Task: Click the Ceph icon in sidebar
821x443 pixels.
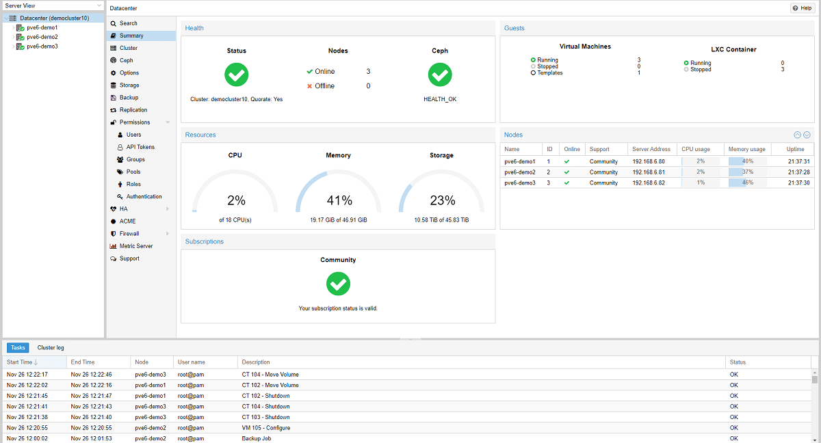Action: [113, 60]
